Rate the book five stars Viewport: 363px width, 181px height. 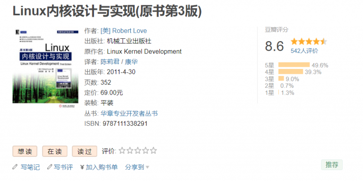pyautogui.click(x=154, y=151)
